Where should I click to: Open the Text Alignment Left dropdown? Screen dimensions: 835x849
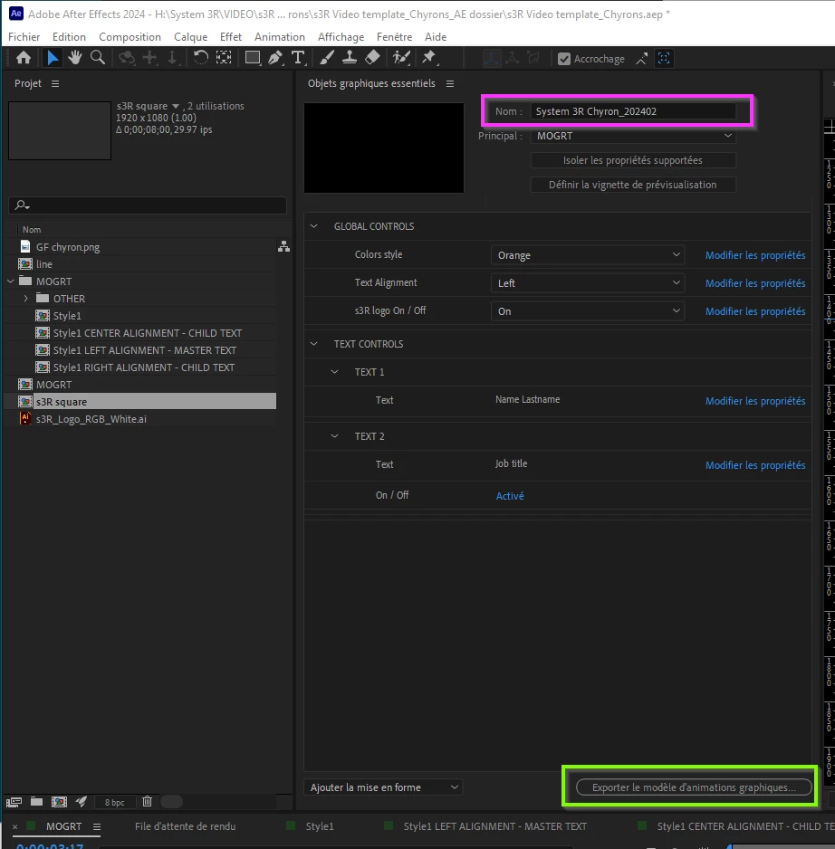tap(588, 283)
